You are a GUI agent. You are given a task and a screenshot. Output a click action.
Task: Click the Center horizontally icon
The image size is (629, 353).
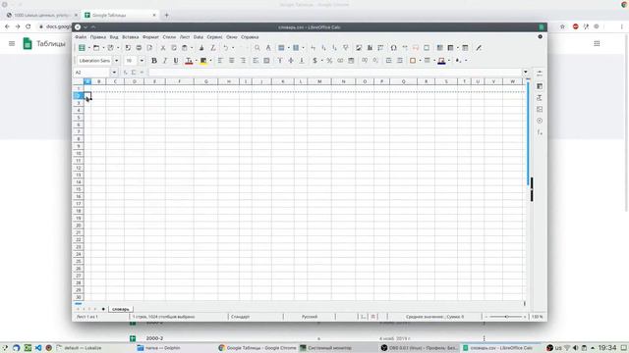(x=232, y=61)
